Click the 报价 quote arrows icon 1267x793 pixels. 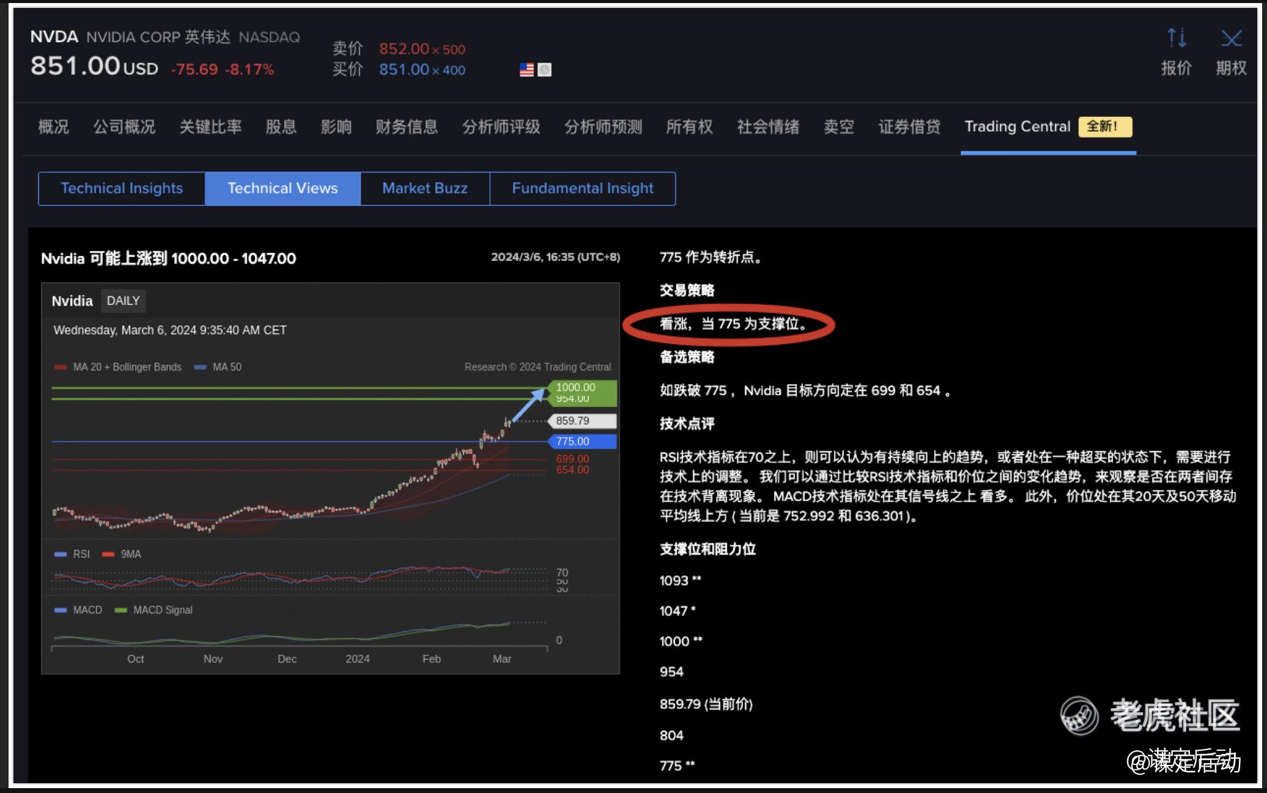pos(1176,39)
